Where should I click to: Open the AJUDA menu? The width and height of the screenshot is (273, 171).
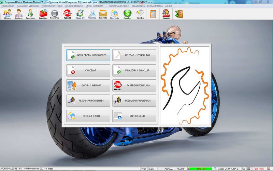pyautogui.click(x=169, y=6)
